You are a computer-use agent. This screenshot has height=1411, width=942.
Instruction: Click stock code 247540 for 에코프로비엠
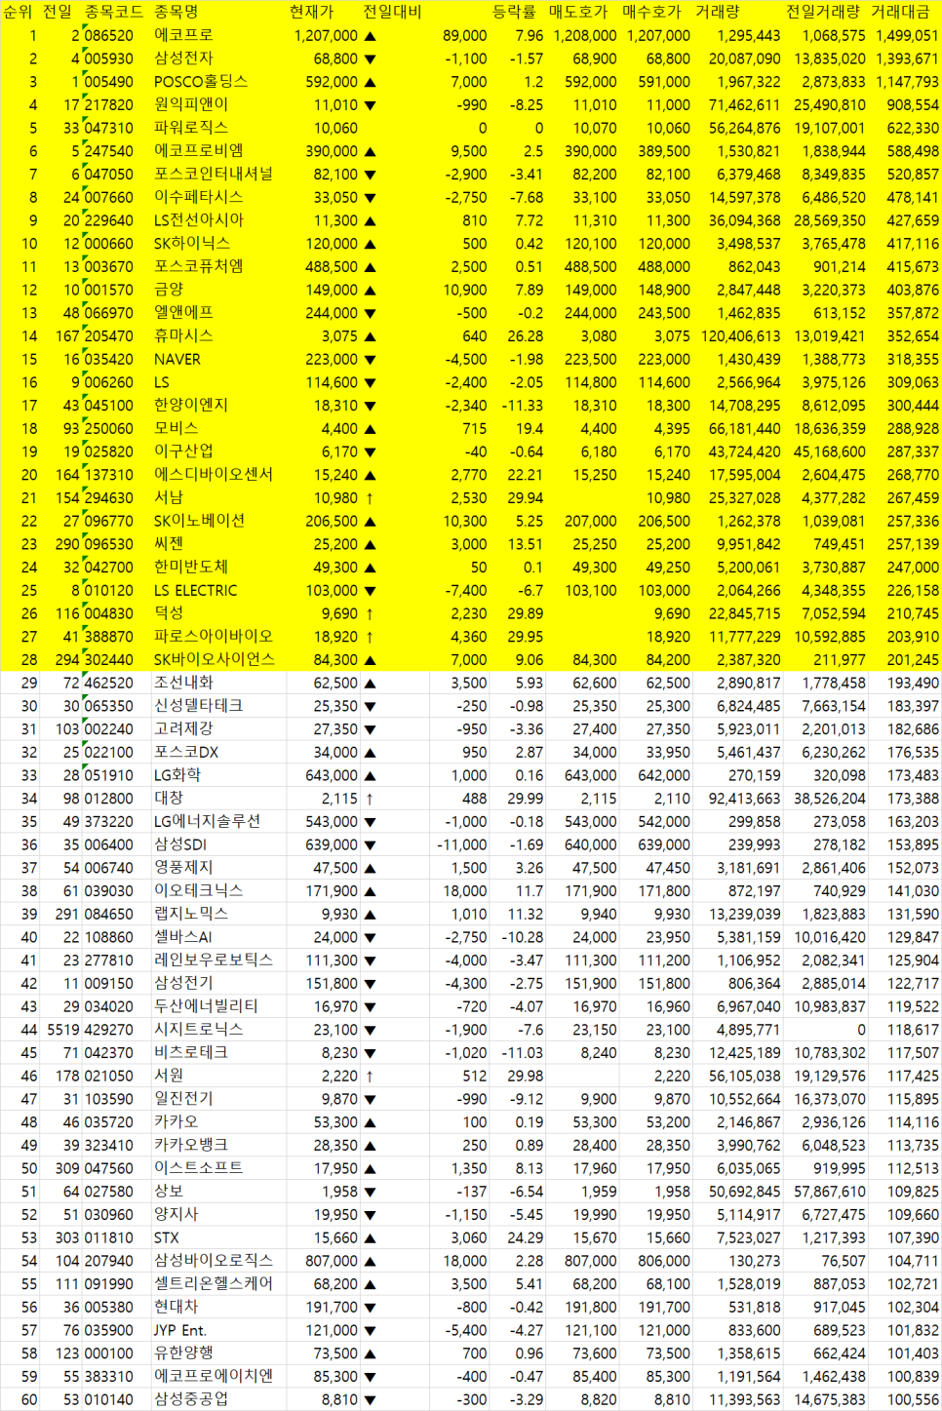coord(108,152)
